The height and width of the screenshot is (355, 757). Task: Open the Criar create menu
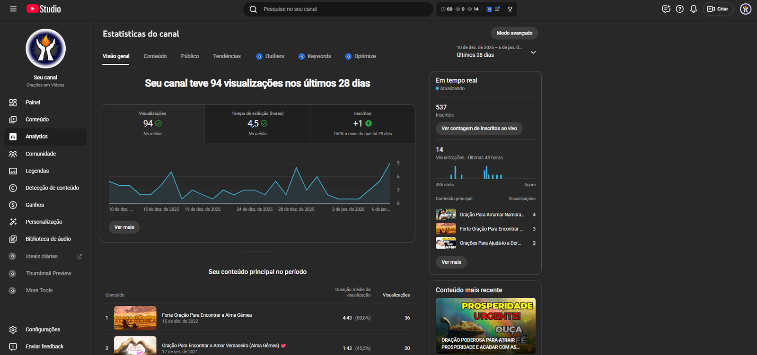(718, 9)
